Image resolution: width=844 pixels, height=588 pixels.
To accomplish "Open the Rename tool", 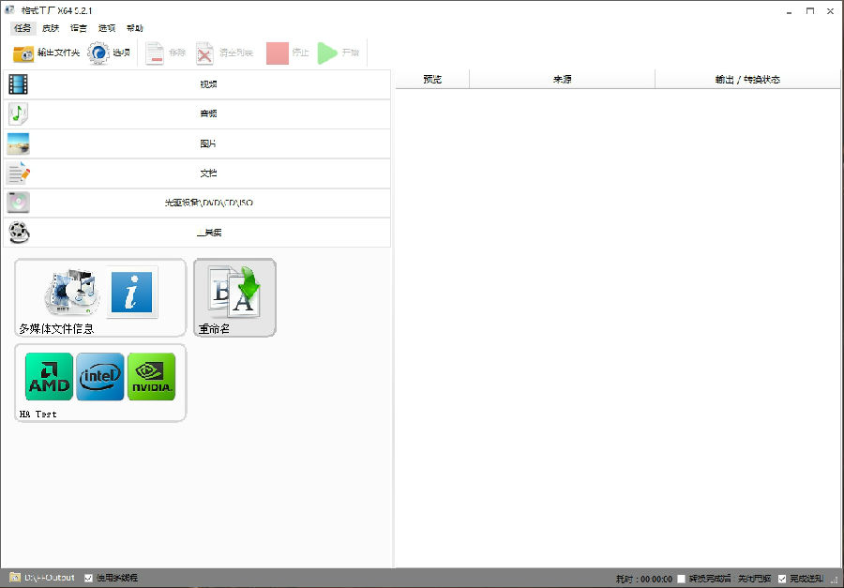I will [x=234, y=295].
